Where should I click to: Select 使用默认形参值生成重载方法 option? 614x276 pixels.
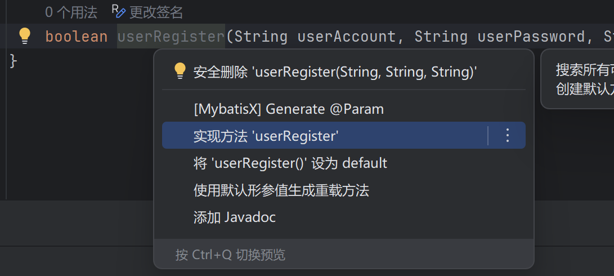(281, 190)
